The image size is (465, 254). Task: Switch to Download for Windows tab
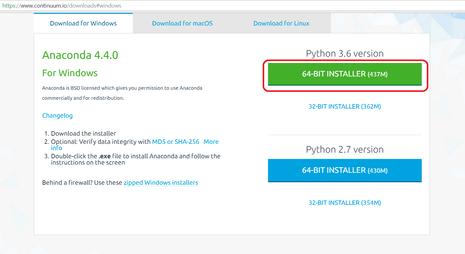pos(83,23)
